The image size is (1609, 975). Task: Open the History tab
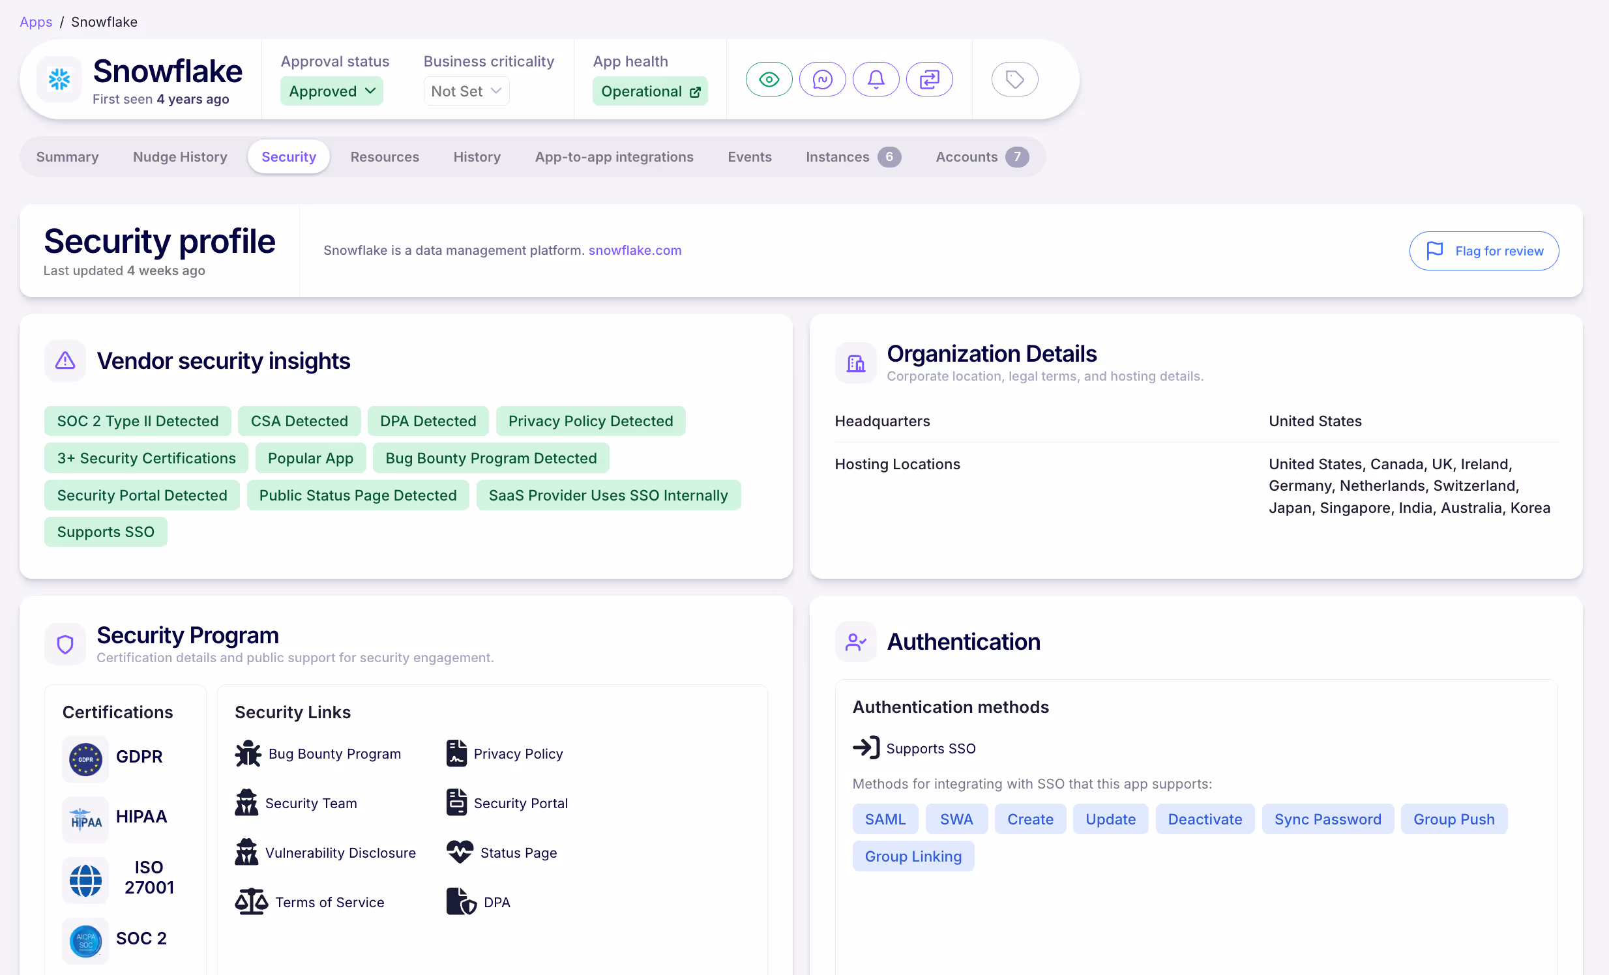coord(477,157)
